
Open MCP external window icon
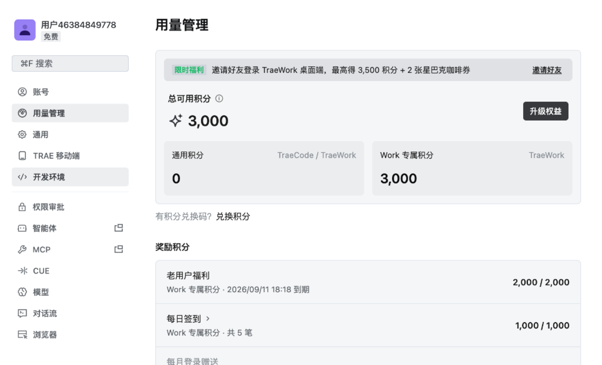click(x=119, y=249)
